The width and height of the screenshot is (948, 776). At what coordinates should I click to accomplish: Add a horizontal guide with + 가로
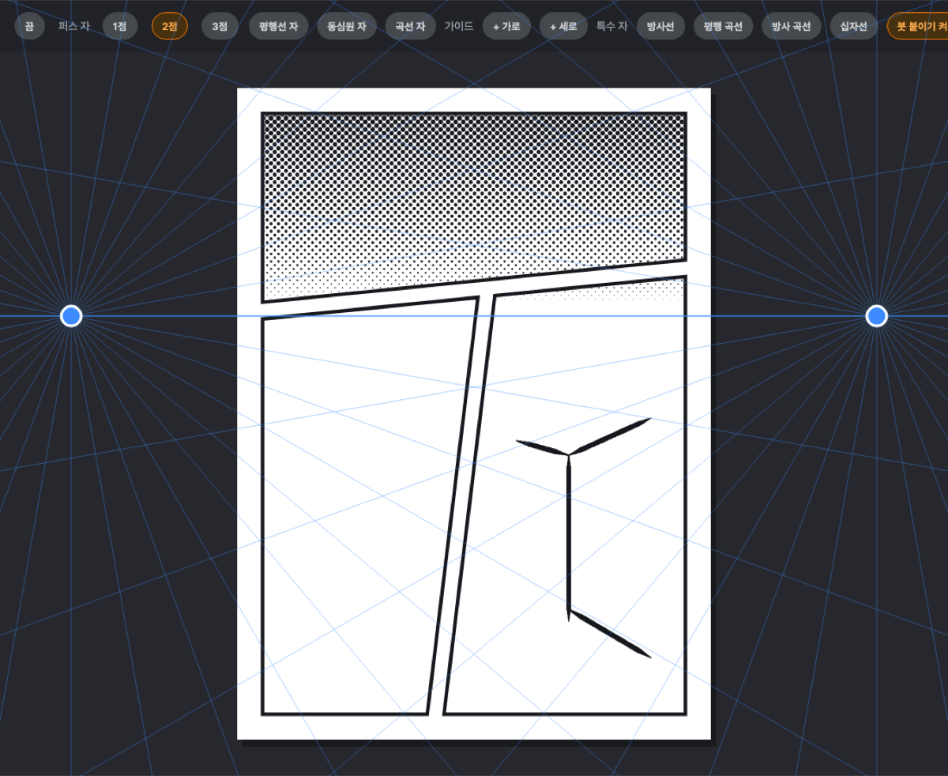coord(506,26)
